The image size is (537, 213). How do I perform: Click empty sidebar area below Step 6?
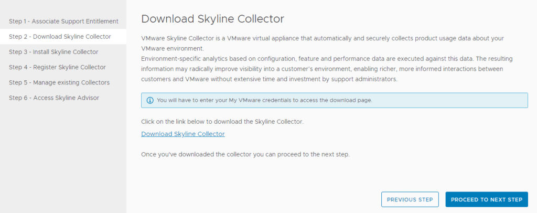[x=63, y=157]
